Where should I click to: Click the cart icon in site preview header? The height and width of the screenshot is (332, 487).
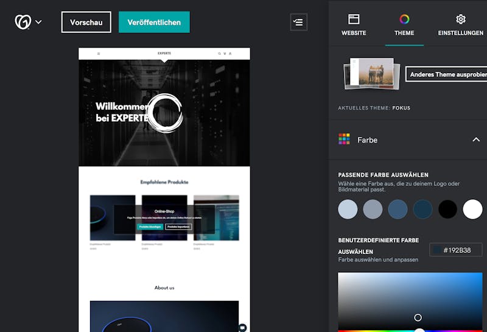coord(225,54)
